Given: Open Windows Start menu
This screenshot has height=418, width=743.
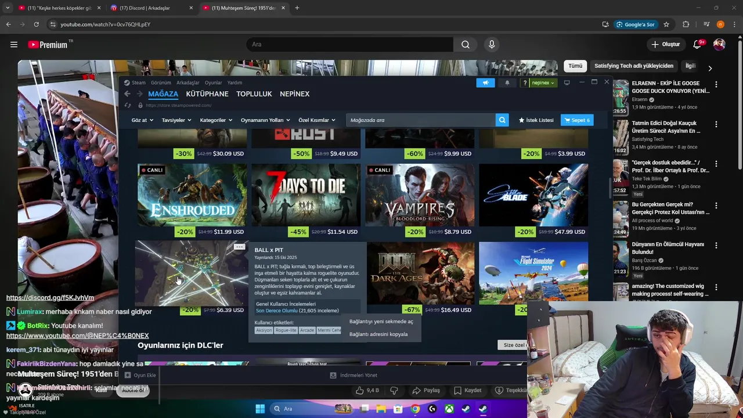Looking at the screenshot, I should pos(260,409).
